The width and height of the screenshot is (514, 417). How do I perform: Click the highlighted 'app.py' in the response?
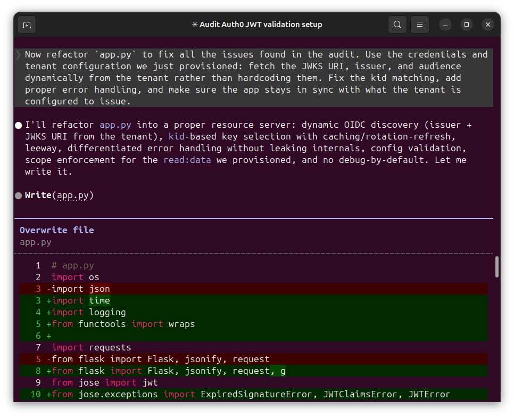click(115, 125)
